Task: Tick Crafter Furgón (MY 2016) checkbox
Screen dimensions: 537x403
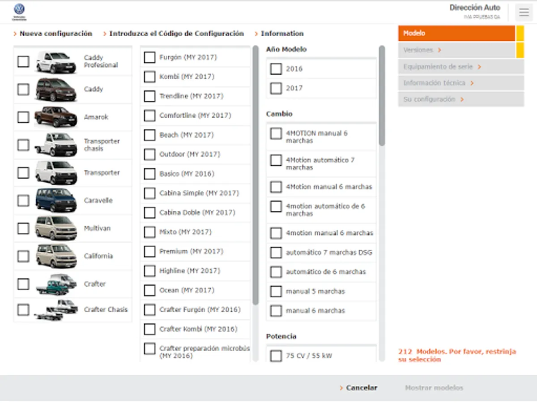Action: [149, 309]
